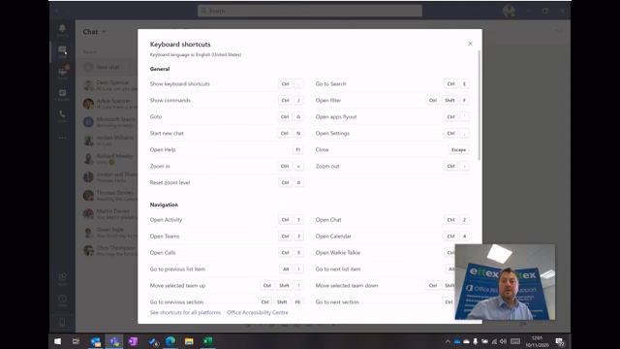Click the Teams back navigation arrow
The image size is (620, 349).
[x=57, y=11]
